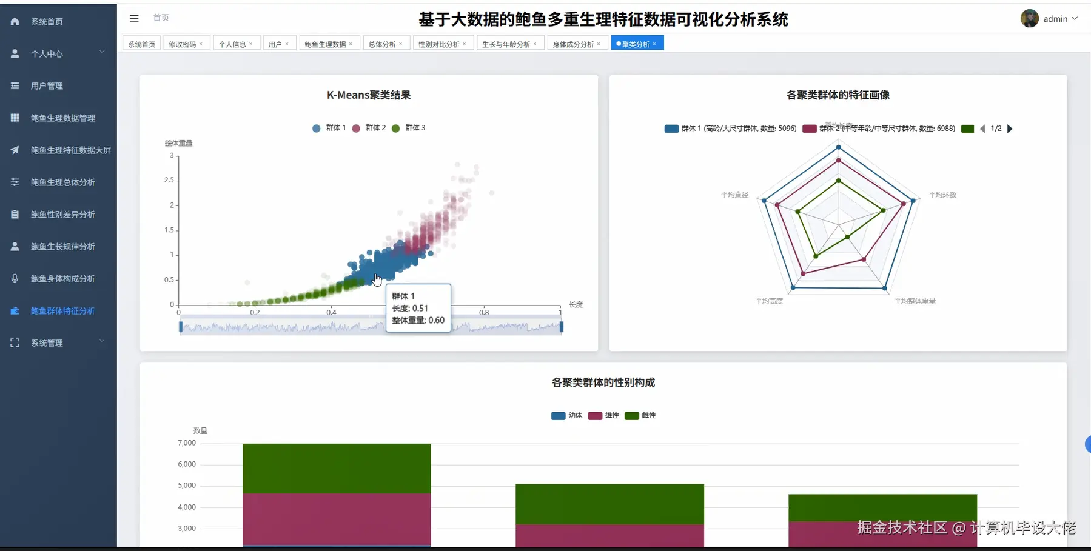The width and height of the screenshot is (1091, 551).
Task: Toggle 雄性 series in gender bar legend
Action: pos(603,416)
